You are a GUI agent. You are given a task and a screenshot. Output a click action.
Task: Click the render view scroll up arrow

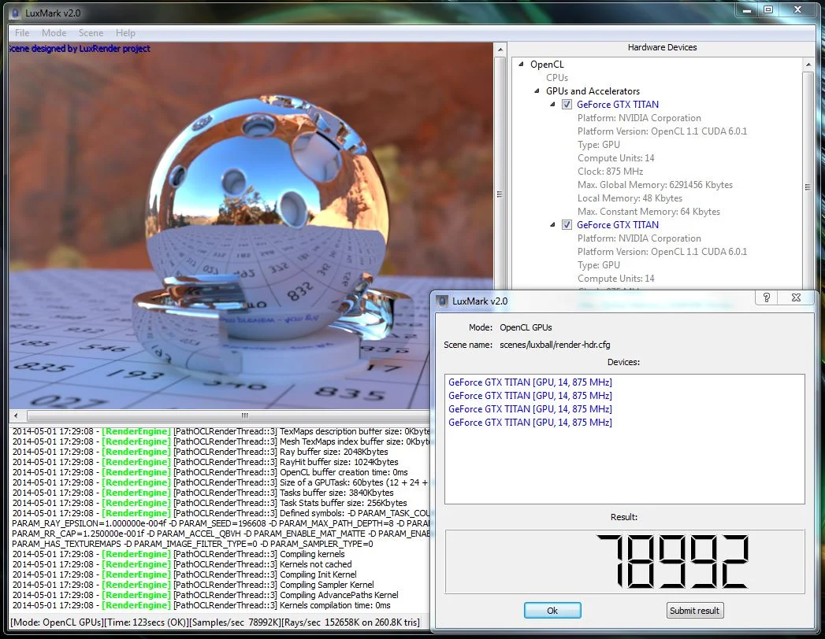point(500,50)
